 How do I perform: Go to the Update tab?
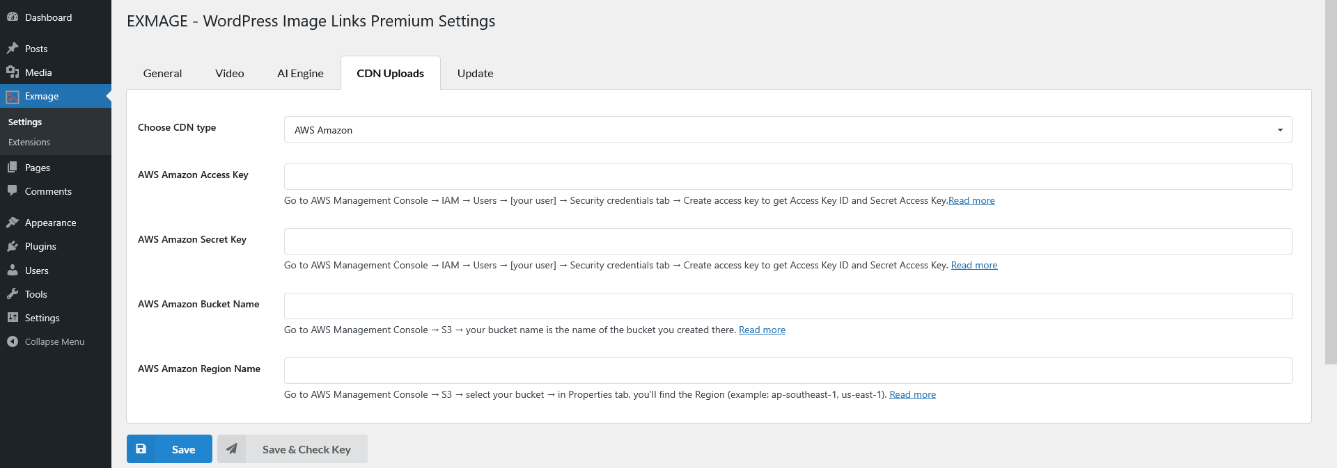click(476, 73)
